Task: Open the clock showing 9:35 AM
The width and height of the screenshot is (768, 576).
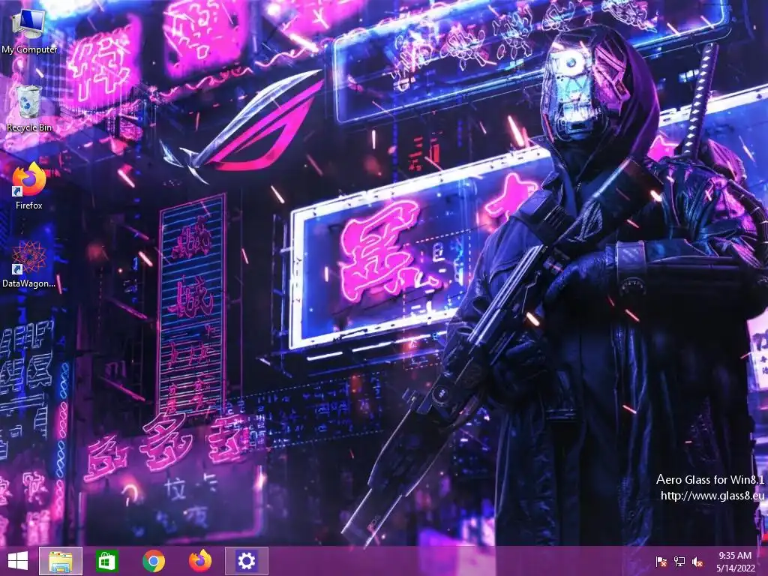Action: tap(736, 561)
